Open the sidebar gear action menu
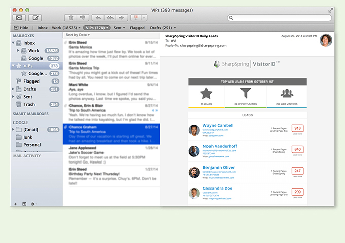 coord(33,204)
